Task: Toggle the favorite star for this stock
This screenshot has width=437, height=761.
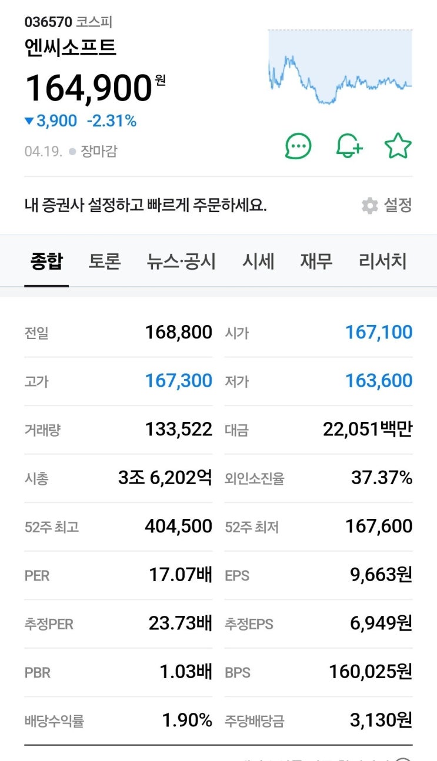Action: 398,146
